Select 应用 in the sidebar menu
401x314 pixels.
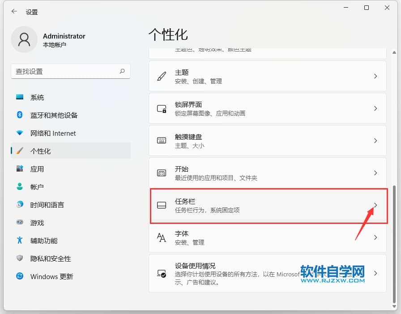pos(37,169)
